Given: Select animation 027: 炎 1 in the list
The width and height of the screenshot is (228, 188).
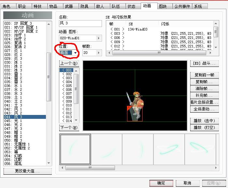Looking at the screenshot, I should tap(25, 51).
